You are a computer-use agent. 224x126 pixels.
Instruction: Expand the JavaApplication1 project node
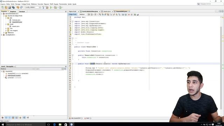point(2,35)
